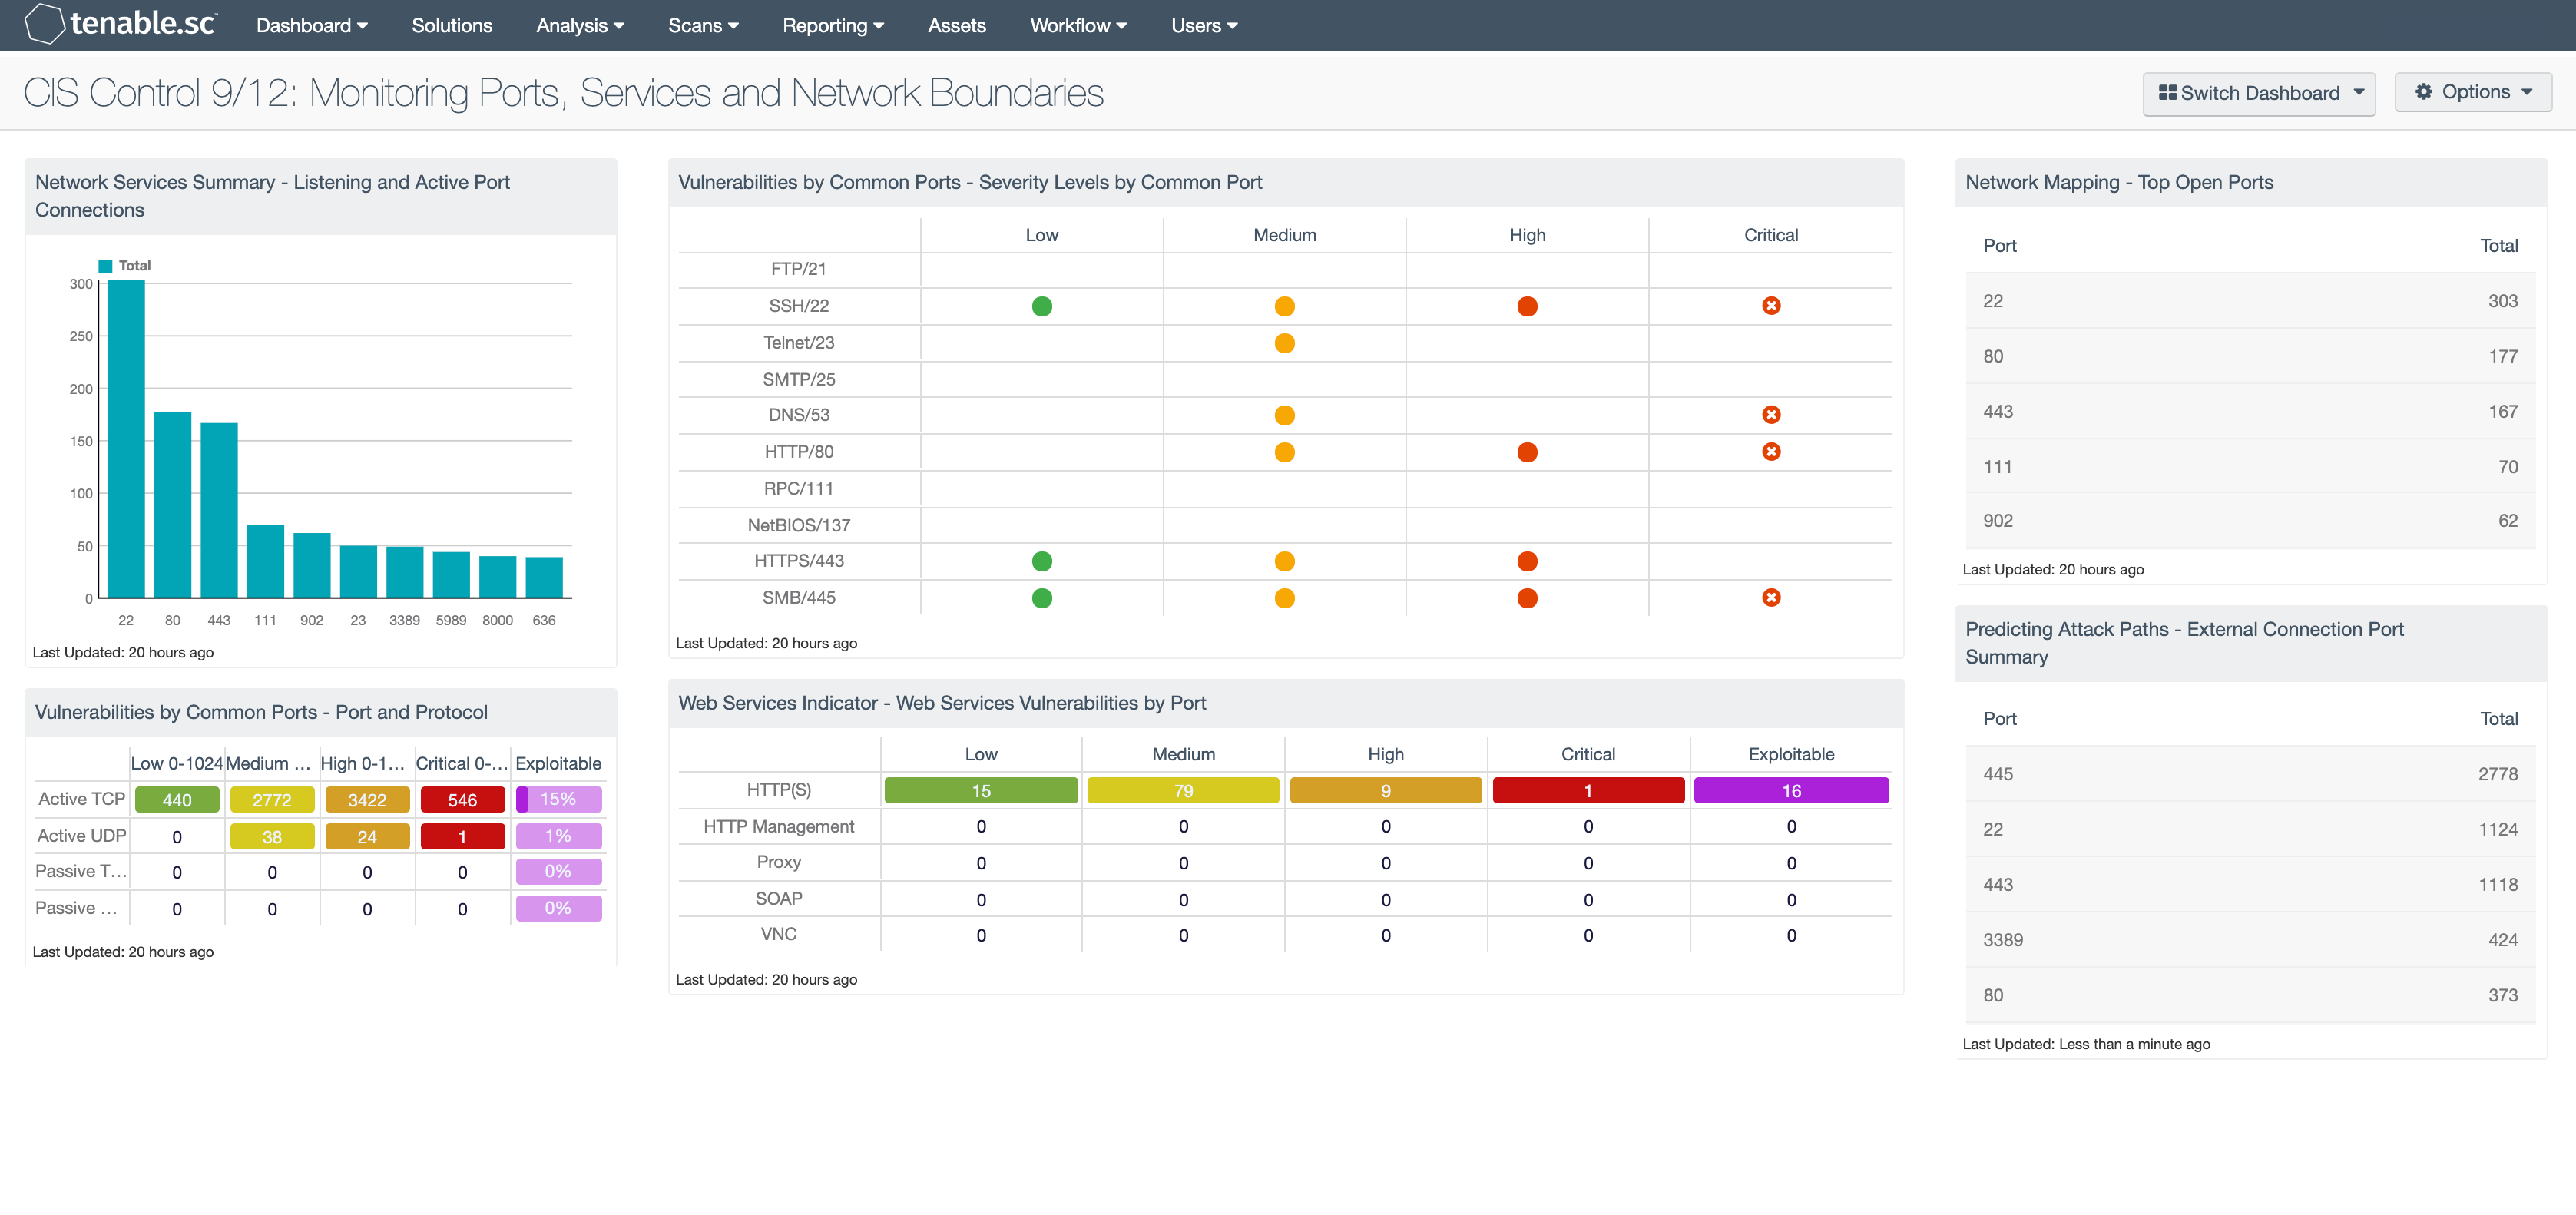Click the Switch Dashboard grid icon
2576x1215 pixels.
coord(2168,92)
